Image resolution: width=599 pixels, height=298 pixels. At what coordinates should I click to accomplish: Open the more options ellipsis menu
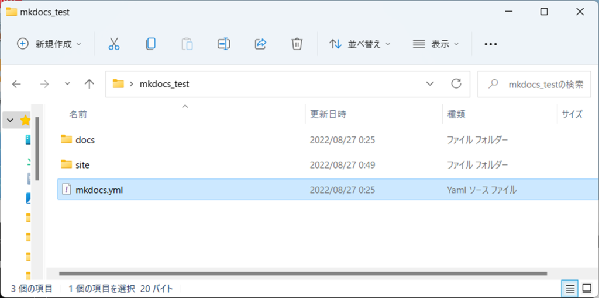click(x=491, y=44)
